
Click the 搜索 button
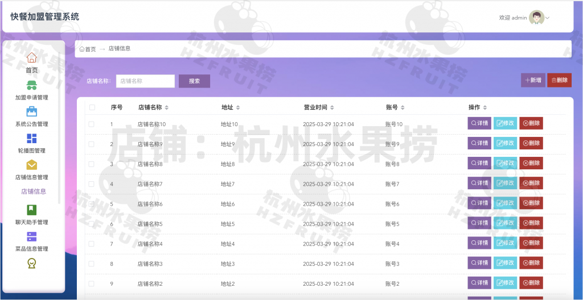[x=195, y=81]
